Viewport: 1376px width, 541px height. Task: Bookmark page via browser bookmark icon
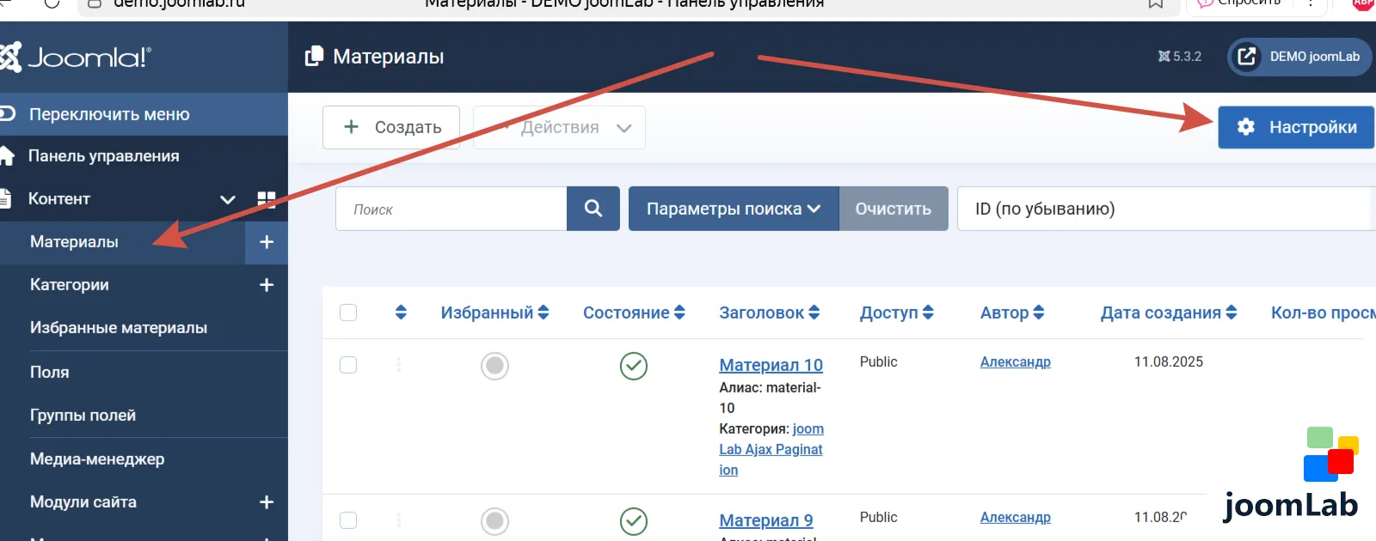pyautogui.click(x=1156, y=4)
